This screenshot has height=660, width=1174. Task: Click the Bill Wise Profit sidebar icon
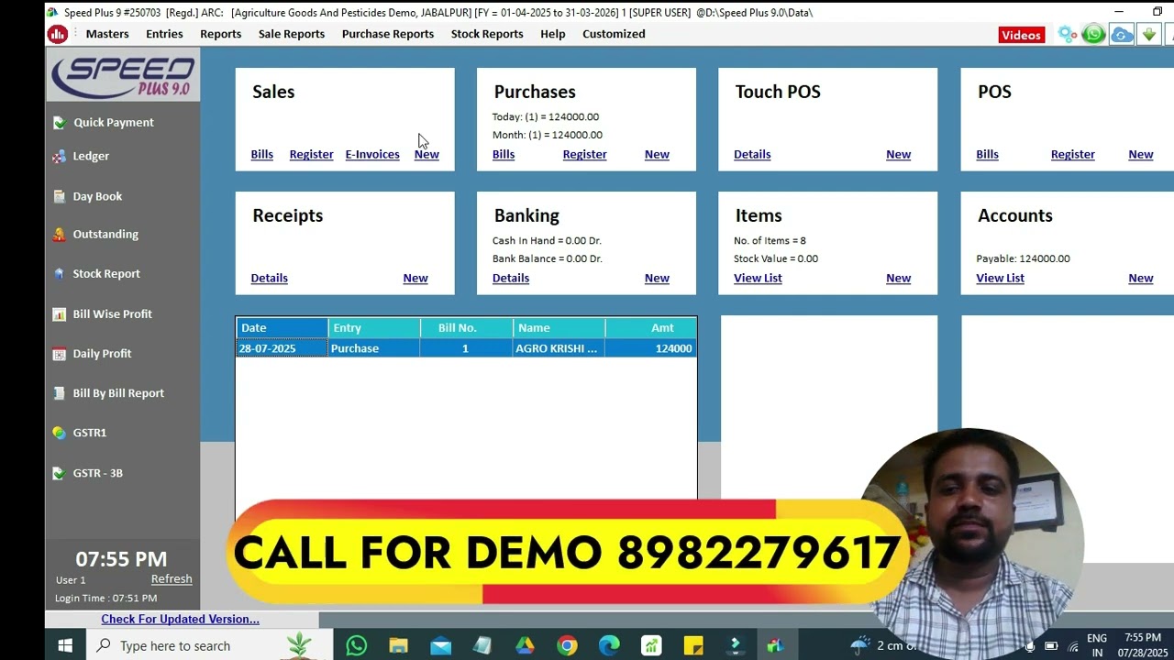60,313
